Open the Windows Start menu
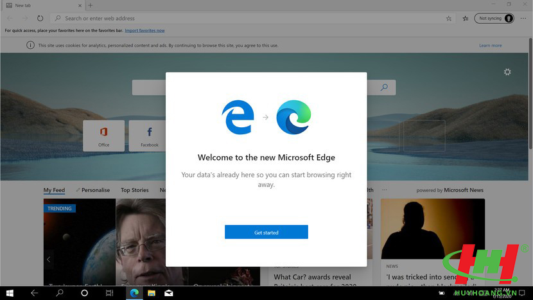533x300 pixels. click(x=10, y=293)
